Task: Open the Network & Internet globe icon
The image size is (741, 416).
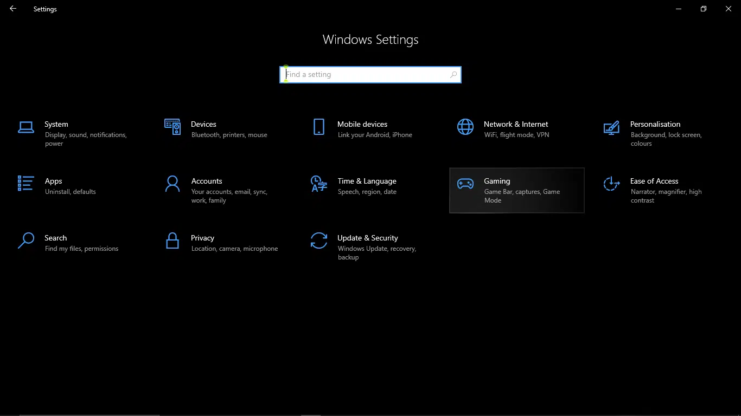Action: pos(465,127)
